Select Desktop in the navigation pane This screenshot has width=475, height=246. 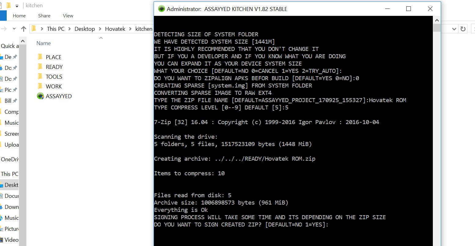(x=11, y=185)
